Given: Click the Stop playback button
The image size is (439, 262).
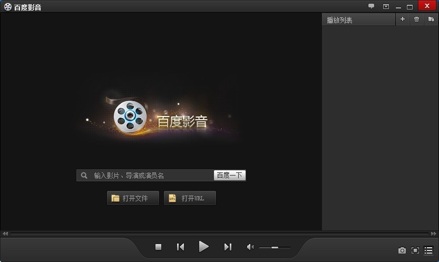Looking at the screenshot, I should point(158,247).
